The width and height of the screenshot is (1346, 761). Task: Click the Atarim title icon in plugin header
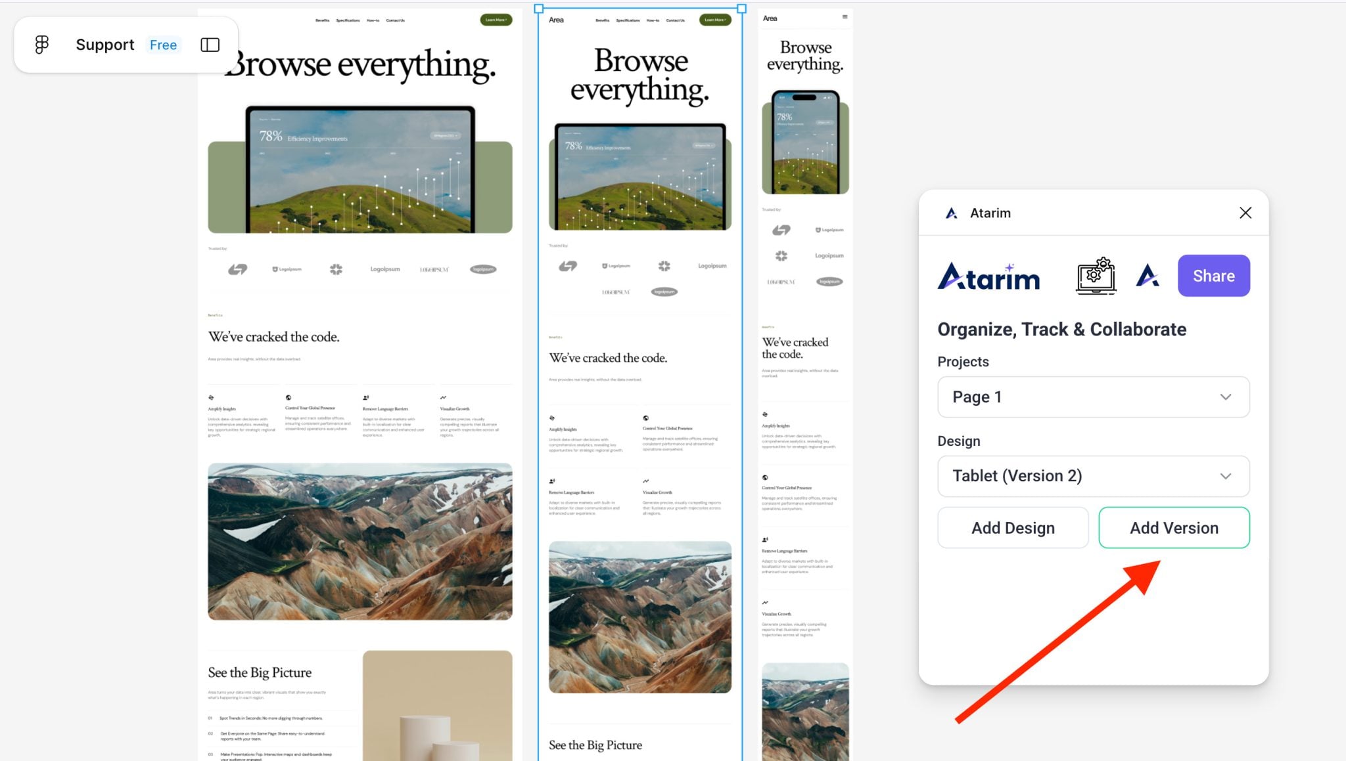[x=950, y=213]
